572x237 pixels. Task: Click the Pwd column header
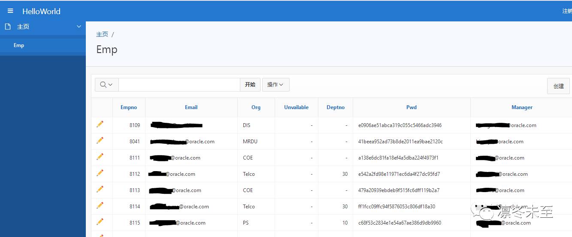tap(412, 107)
